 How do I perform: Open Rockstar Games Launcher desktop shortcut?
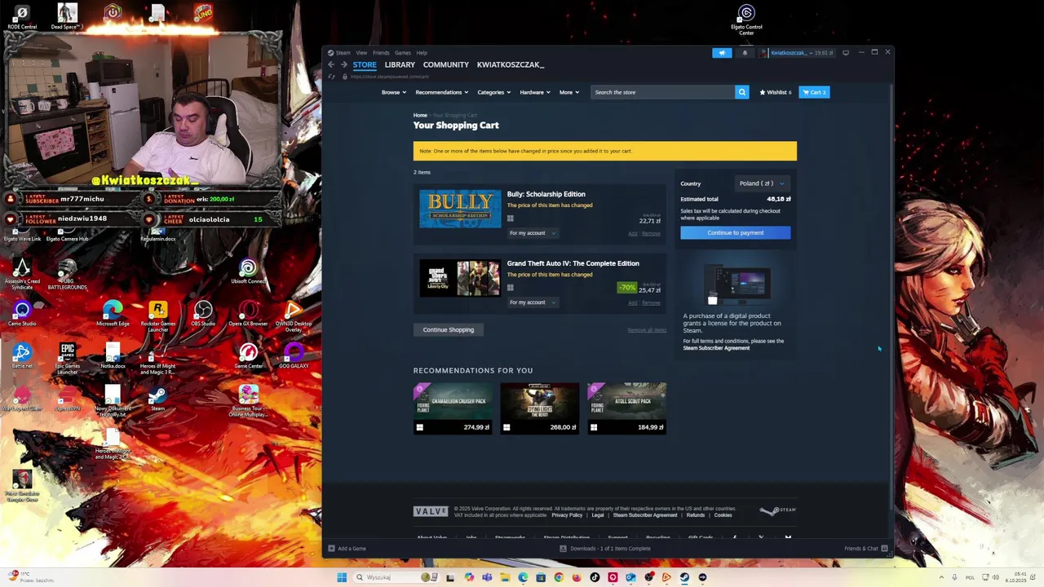point(158,316)
